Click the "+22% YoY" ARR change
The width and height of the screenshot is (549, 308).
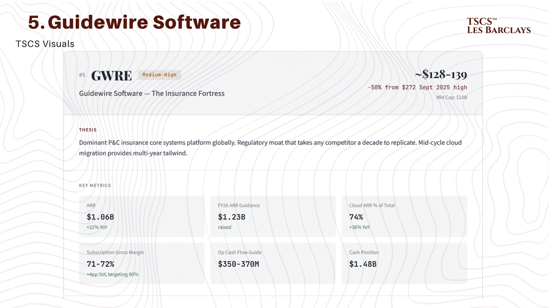point(97,227)
